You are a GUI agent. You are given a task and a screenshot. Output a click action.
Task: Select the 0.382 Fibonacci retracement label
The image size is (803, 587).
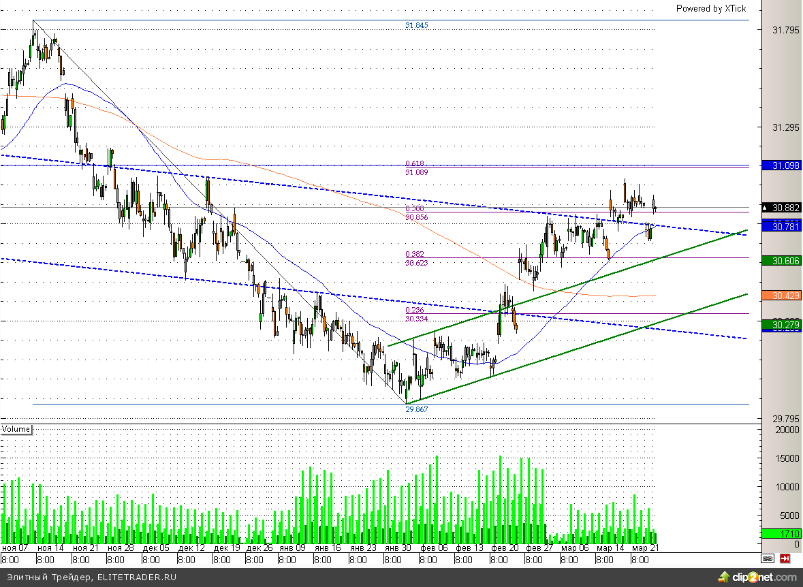tap(414, 254)
